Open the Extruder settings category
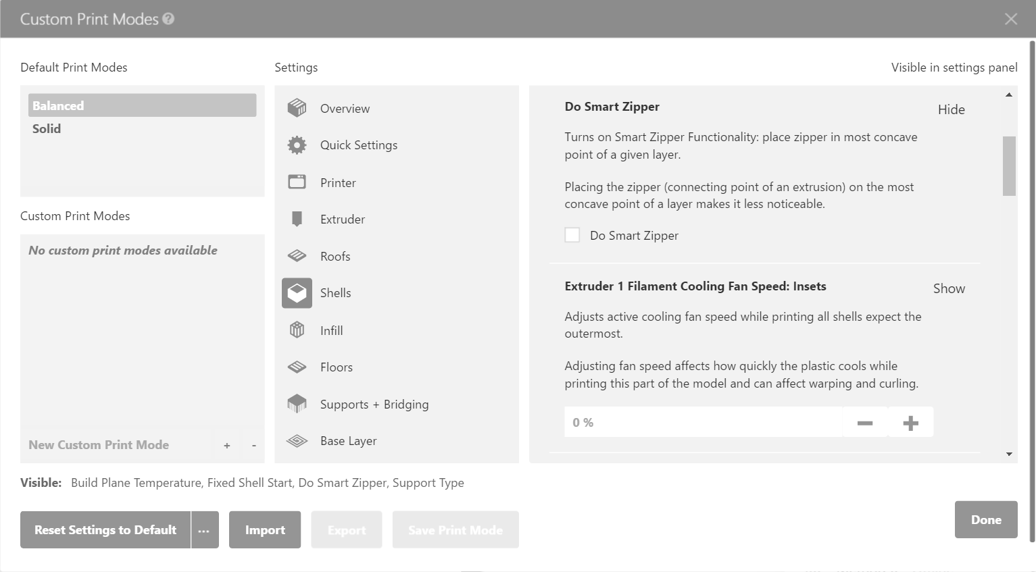The image size is (1036, 572). coord(343,219)
